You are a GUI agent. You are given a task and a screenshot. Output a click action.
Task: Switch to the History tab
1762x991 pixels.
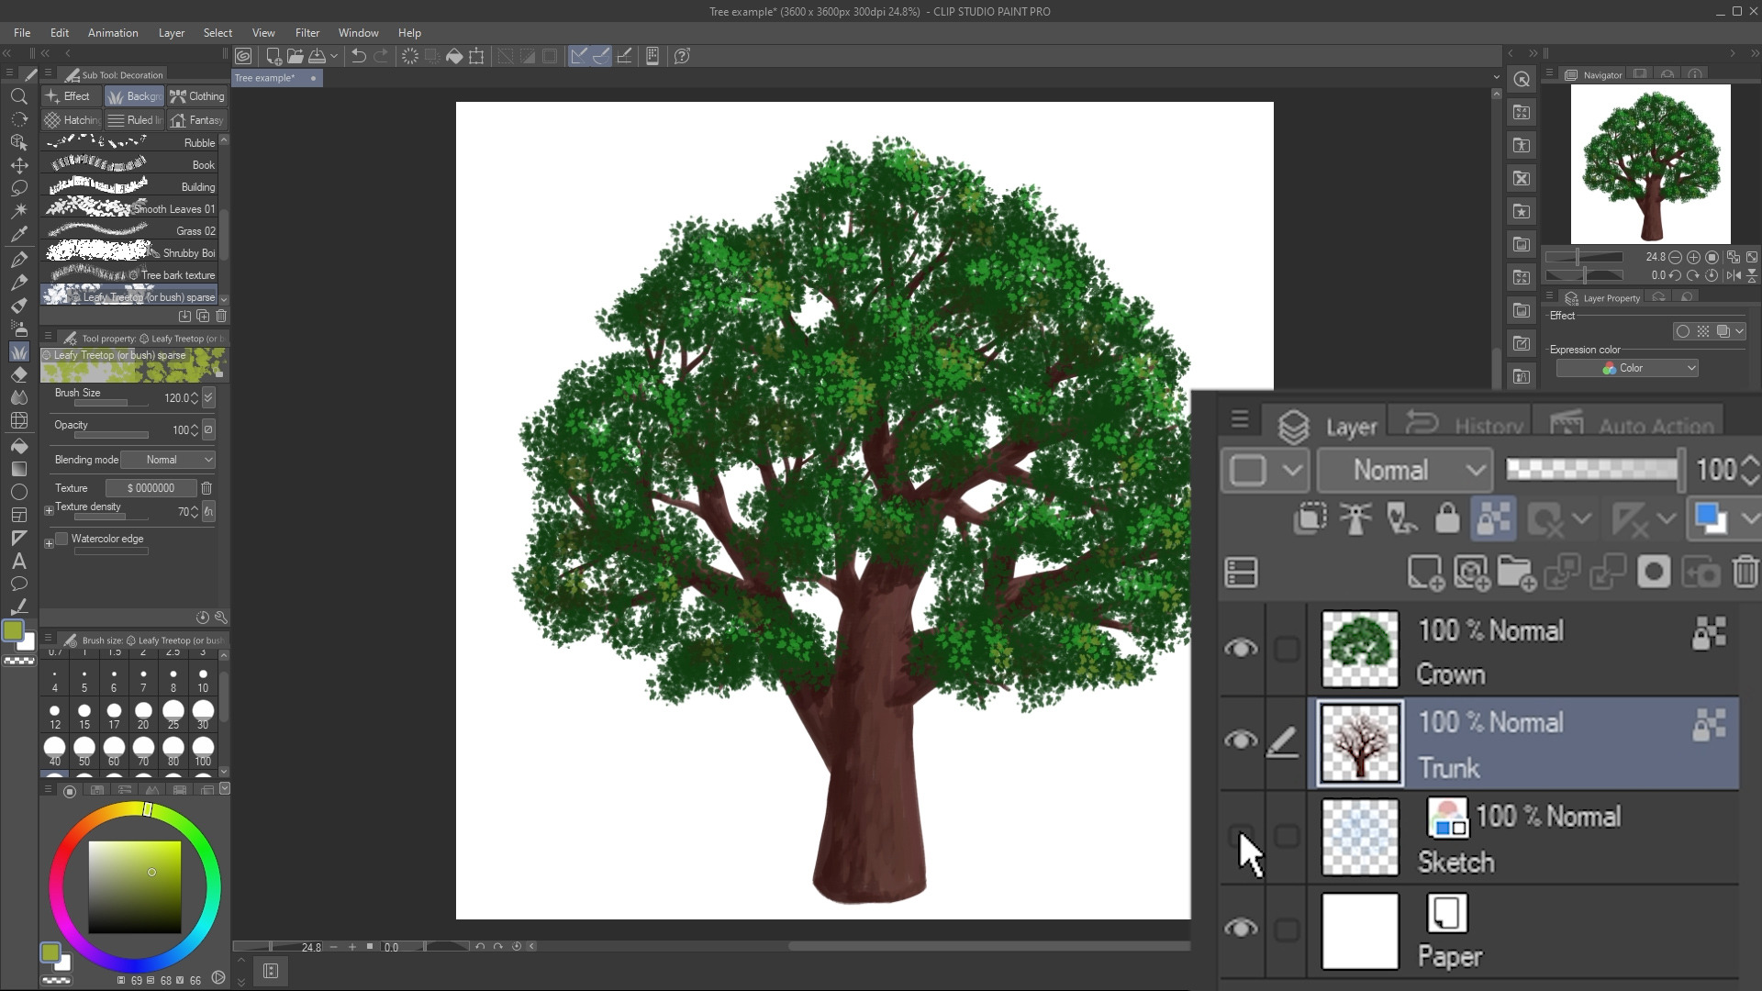click(x=1471, y=426)
